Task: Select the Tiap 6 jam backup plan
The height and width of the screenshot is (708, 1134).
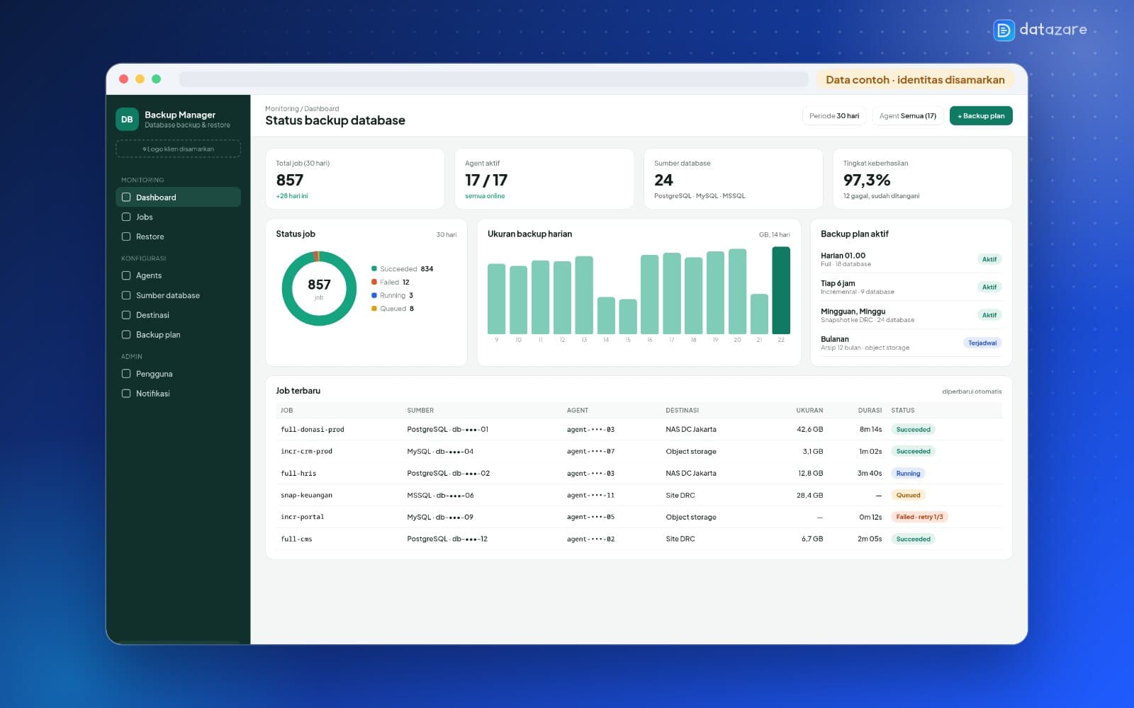Action: tap(911, 287)
